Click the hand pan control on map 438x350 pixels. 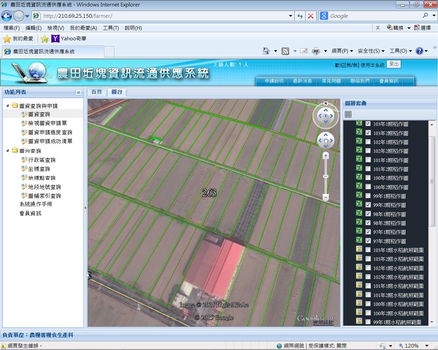pyautogui.click(x=326, y=140)
